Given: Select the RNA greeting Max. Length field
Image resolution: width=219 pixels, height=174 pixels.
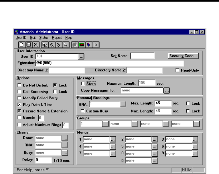Looking at the screenshot, I should pos(163,103).
